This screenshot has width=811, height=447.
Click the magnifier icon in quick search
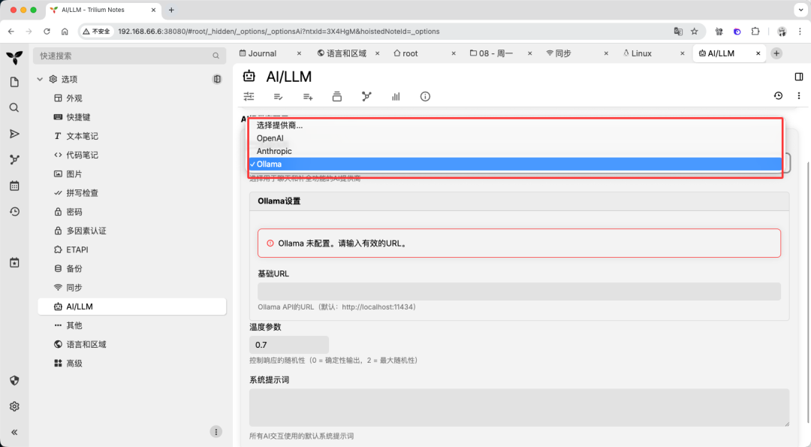coord(216,56)
